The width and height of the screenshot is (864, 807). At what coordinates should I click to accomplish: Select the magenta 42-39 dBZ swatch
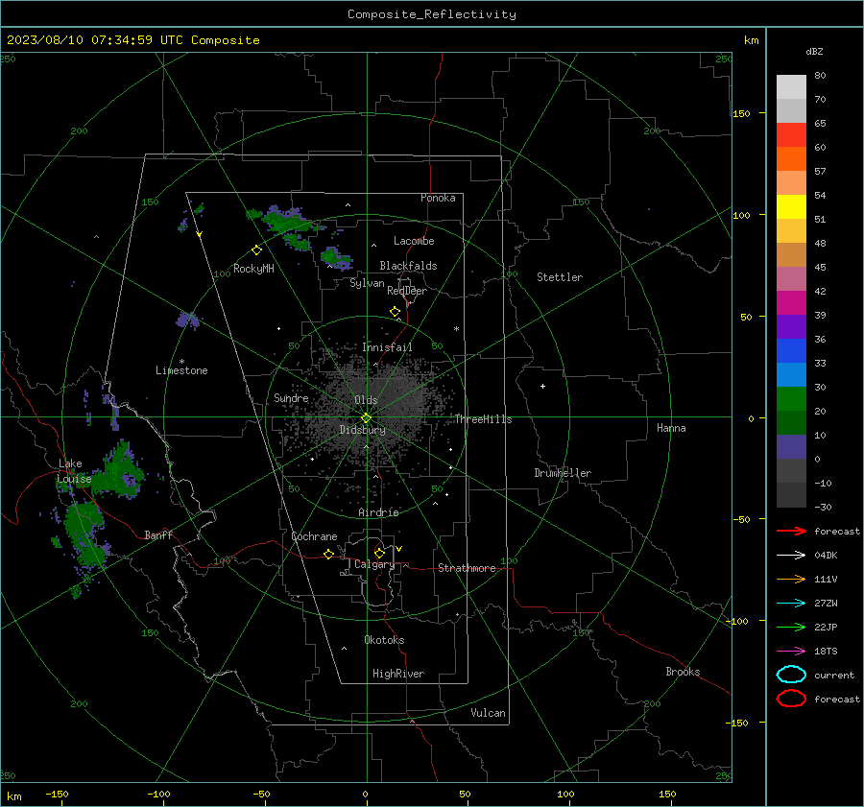(791, 303)
